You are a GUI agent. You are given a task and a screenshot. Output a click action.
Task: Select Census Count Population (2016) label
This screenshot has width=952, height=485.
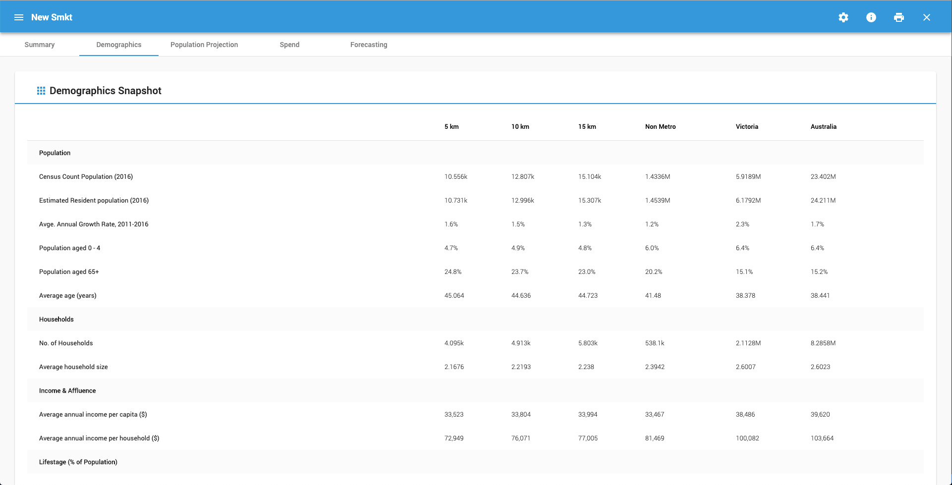click(86, 177)
